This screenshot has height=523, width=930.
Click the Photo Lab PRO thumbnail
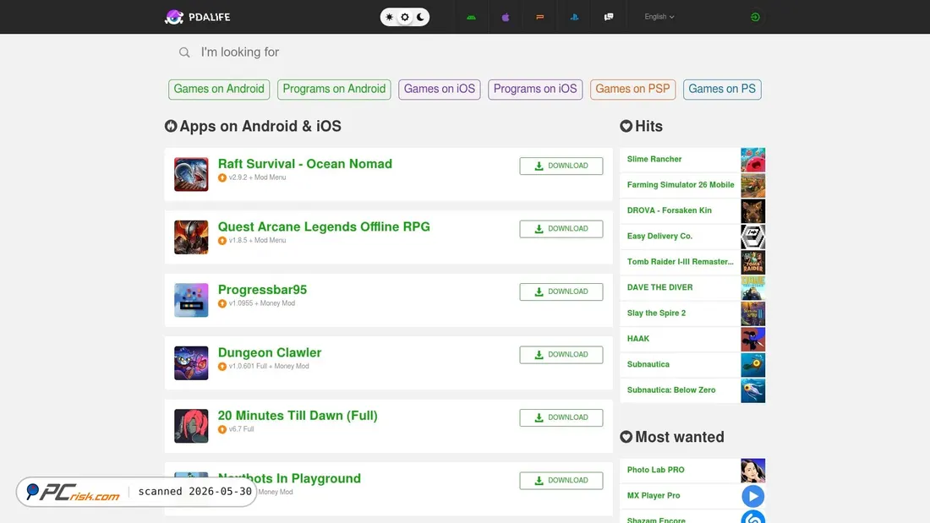[752, 471]
